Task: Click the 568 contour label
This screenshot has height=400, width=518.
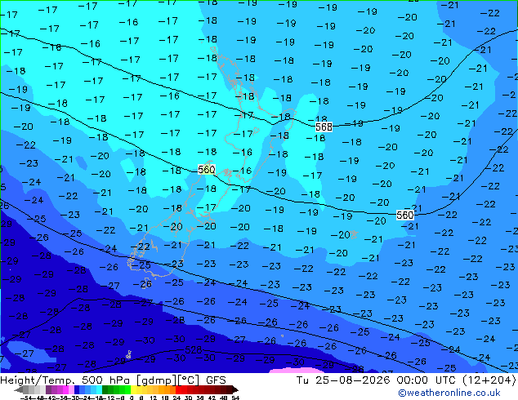Action: click(x=324, y=127)
